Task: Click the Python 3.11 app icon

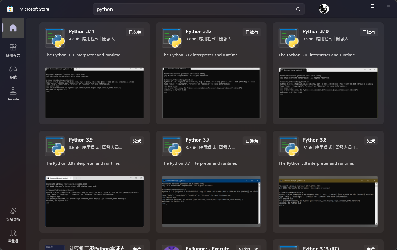Action: point(55,38)
